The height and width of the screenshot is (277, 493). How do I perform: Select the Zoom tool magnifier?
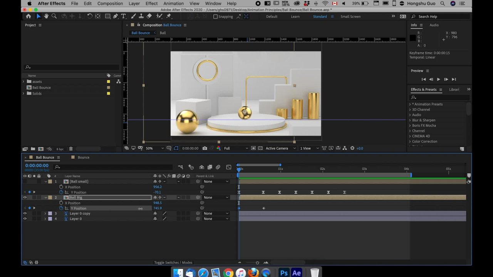tap(54, 16)
